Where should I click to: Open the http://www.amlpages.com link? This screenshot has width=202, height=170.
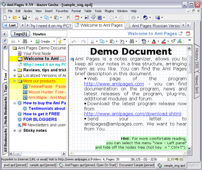114,84
